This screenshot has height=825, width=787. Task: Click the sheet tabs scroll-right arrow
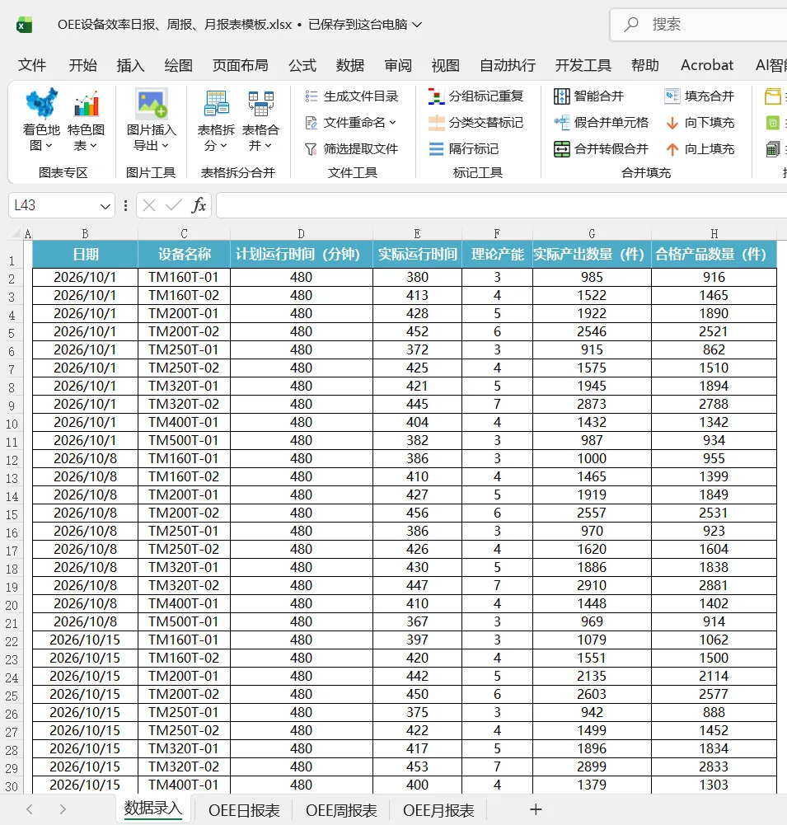coord(63,809)
